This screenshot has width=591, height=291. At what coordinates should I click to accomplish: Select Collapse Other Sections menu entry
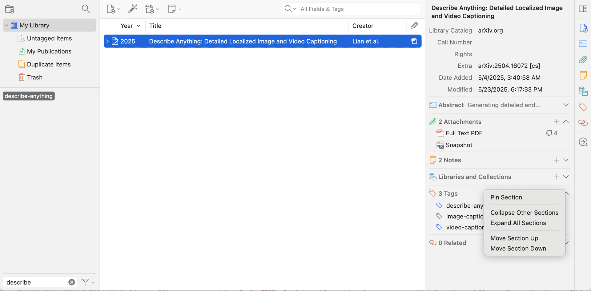(x=524, y=213)
